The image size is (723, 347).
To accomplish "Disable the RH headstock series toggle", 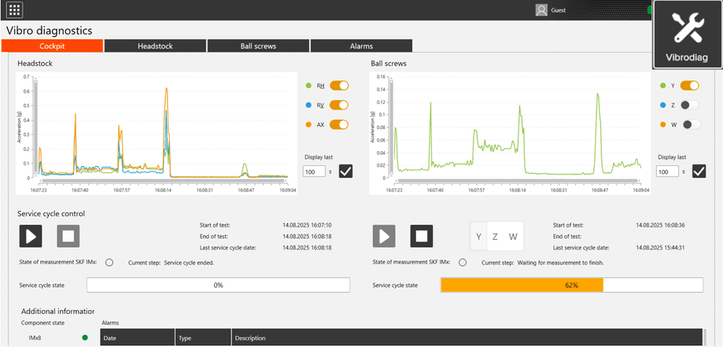I will click(339, 86).
